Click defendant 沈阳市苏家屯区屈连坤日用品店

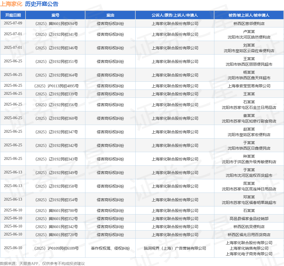tap(249, 189)
